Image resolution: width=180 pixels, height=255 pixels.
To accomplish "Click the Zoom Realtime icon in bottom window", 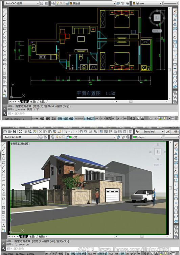I will pos(86,132).
